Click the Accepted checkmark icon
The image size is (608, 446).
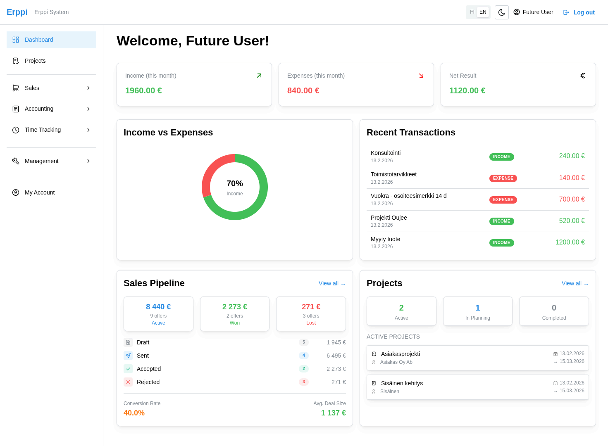pyautogui.click(x=128, y=369)
